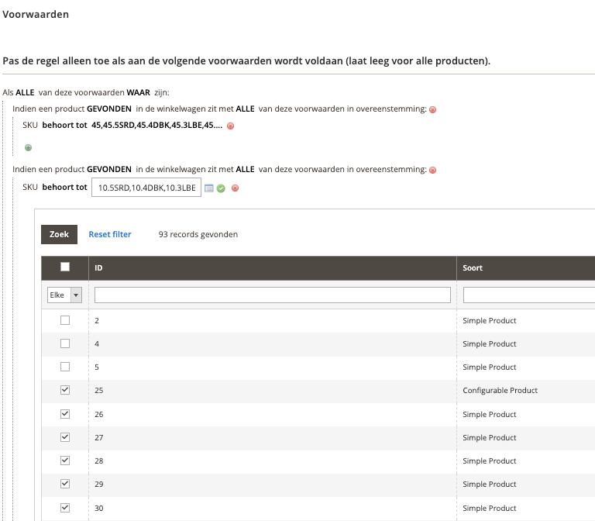Uncheck the box for product ID 27

click(x=65, y=437)
